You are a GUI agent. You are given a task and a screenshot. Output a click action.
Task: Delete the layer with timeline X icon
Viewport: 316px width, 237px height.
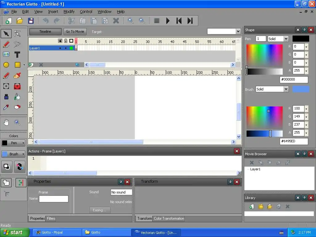pyautogui.click(x=41, y=65)
